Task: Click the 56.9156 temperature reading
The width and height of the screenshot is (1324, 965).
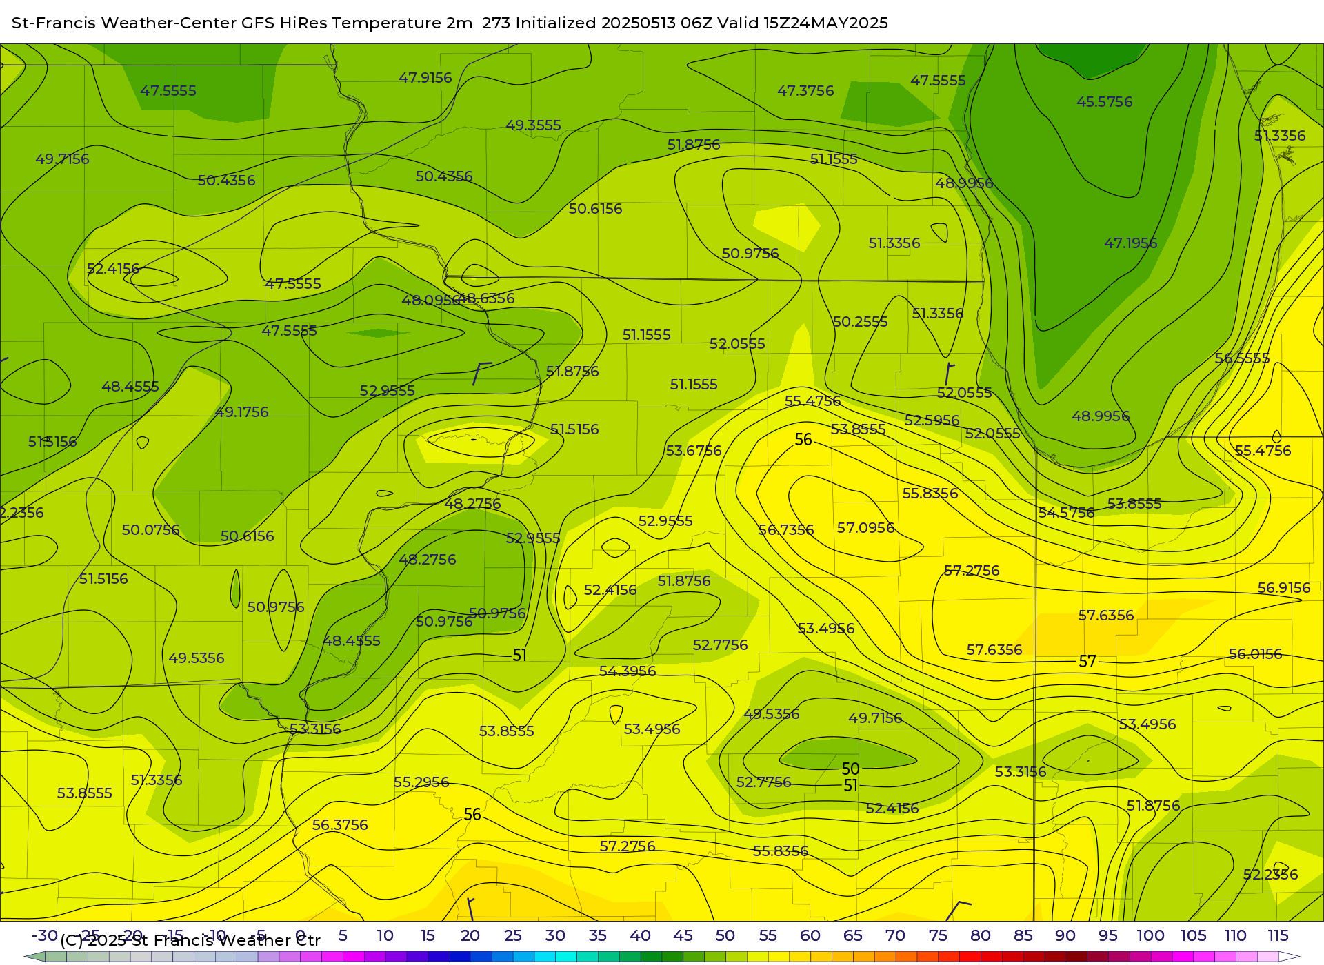Action: pyautogui.click(x=1283, y=588)
